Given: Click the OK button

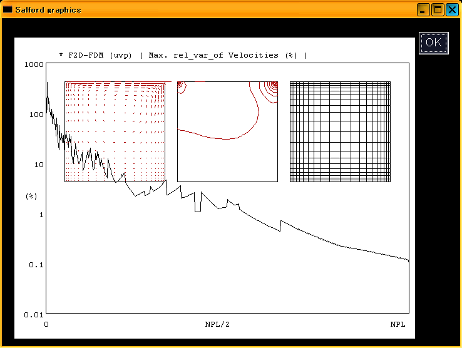Looking at the screenshot, I should tap(434, 43).
